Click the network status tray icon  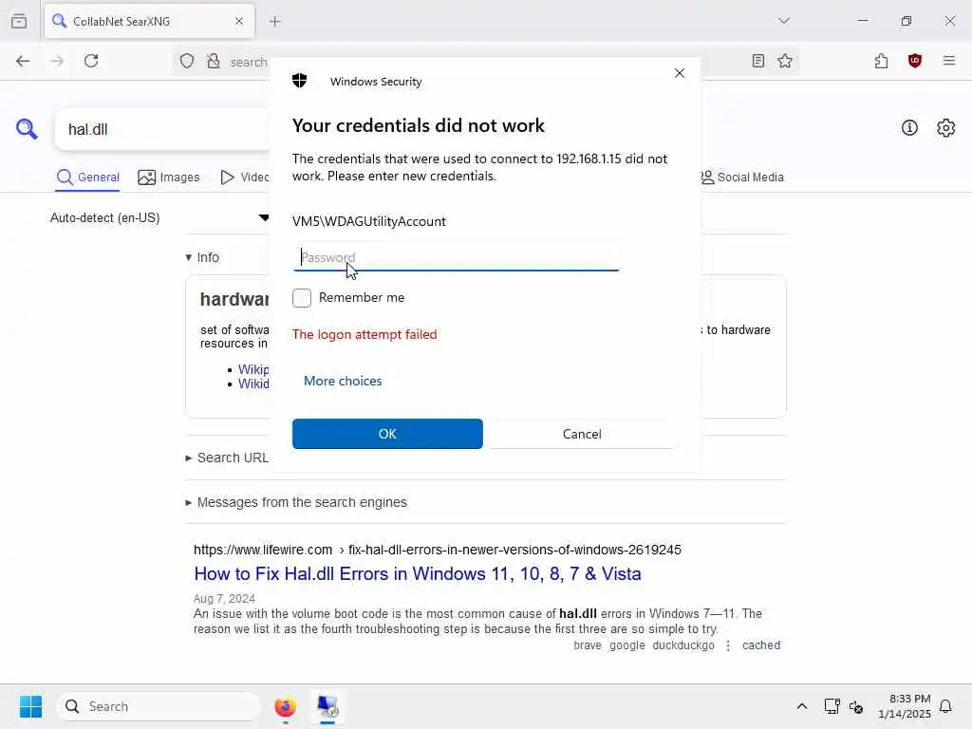832,706
